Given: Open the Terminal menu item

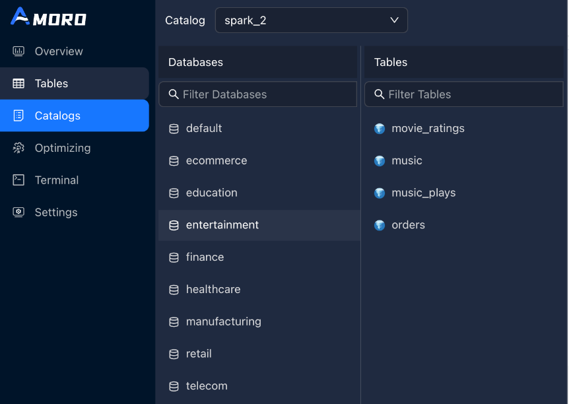Looking at the screenshot, I should click(x=56, y=180).
